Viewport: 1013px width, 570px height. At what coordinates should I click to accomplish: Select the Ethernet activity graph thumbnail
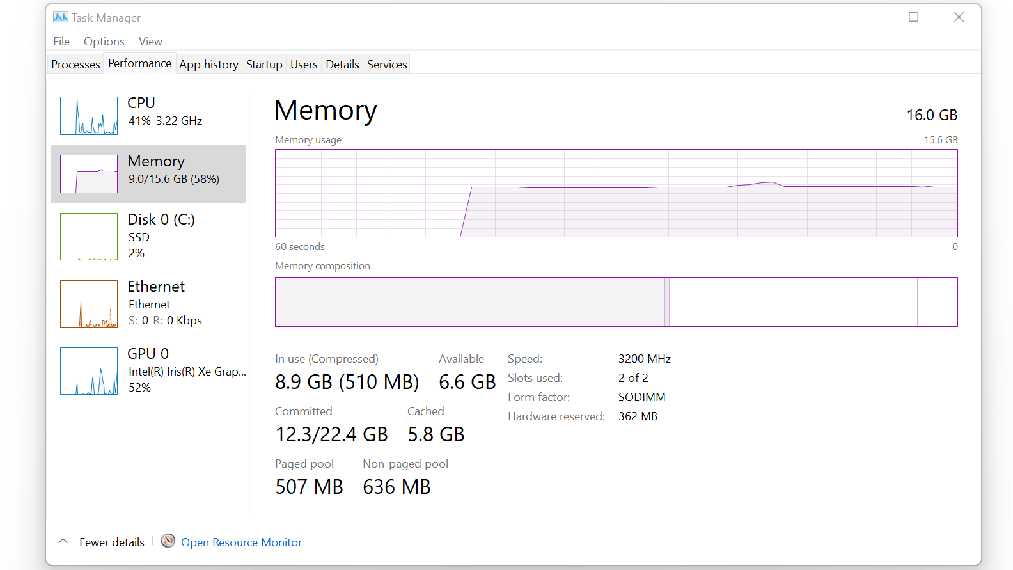(x=89, y=304)
